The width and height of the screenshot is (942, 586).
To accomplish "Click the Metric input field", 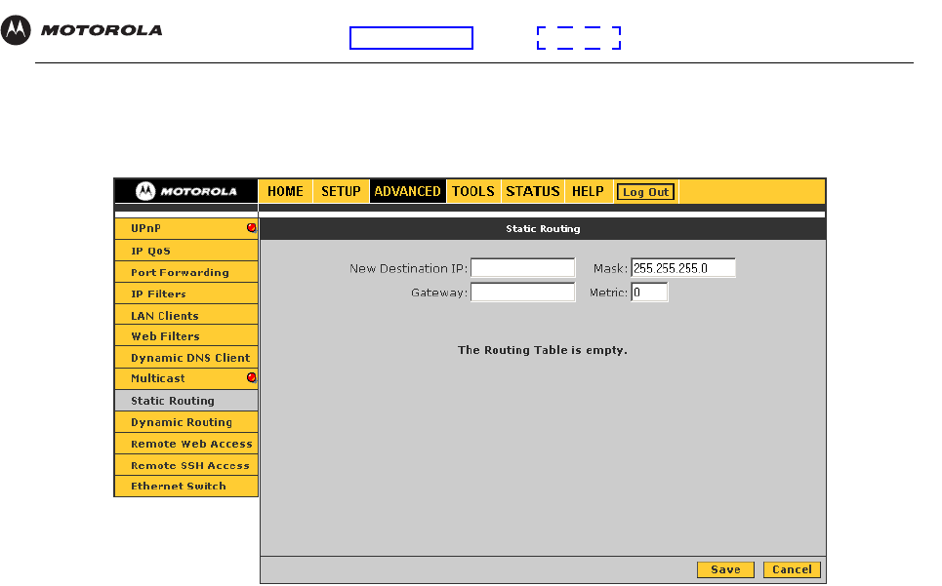I will coord(649,293).
